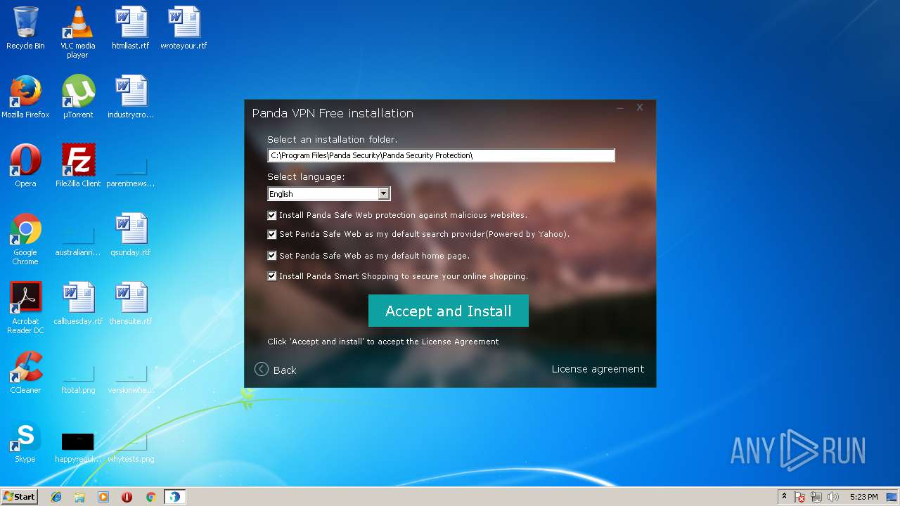Launch VLC media player shortcut

click(77, 32)
